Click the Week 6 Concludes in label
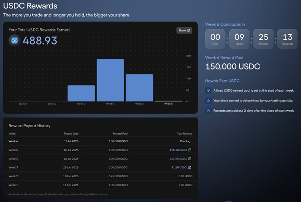Image resolution: width=301 pixels, height=202 pixels. (225, 24)
